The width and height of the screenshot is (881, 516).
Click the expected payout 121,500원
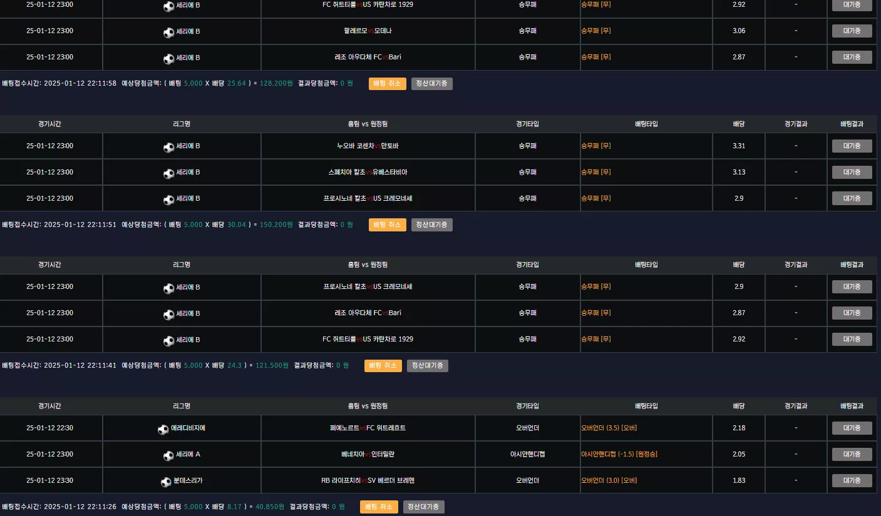click(x=272, y=365)
